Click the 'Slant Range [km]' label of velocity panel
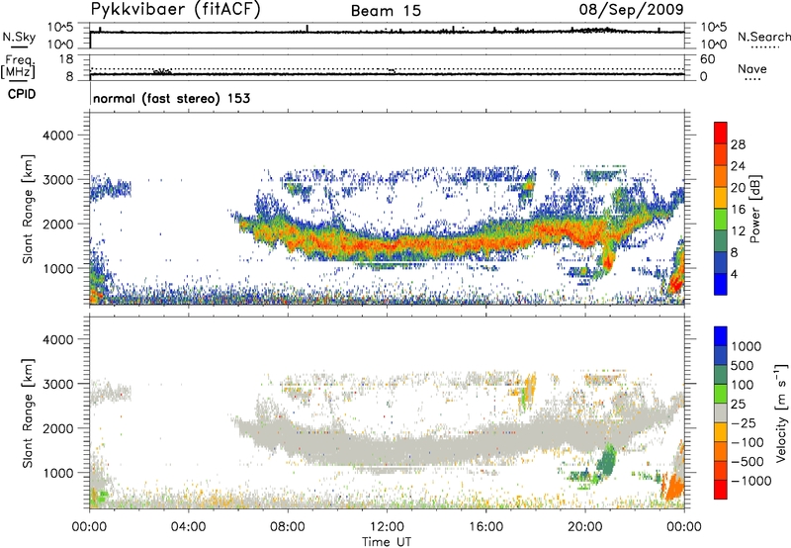791x548 pixels. click(28, 413)
